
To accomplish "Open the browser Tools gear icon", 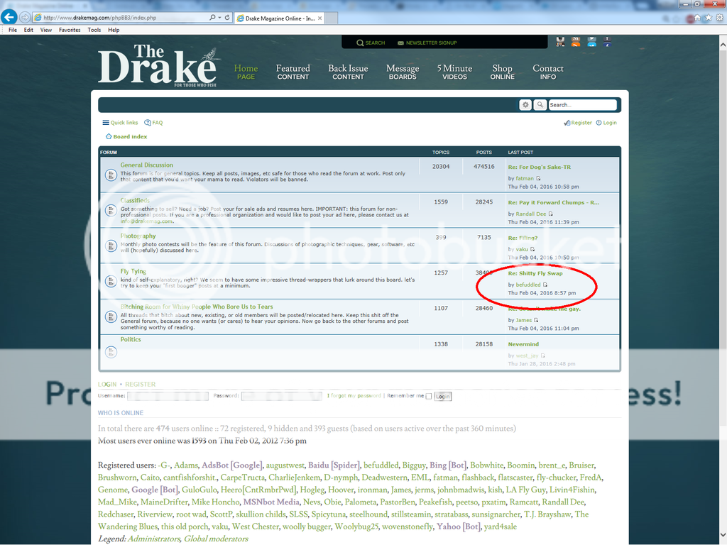I will (720, 18).
